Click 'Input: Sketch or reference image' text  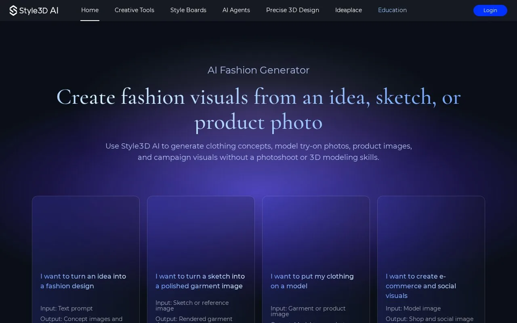[x=192, y=306]
